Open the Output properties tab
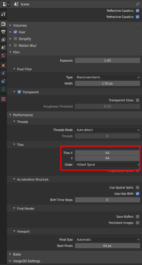 click(x=3, y=32)
